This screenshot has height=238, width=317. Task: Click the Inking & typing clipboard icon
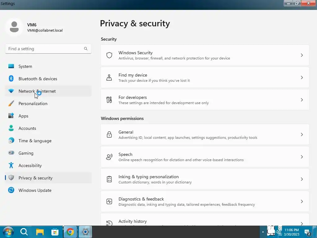click(109, 179)
